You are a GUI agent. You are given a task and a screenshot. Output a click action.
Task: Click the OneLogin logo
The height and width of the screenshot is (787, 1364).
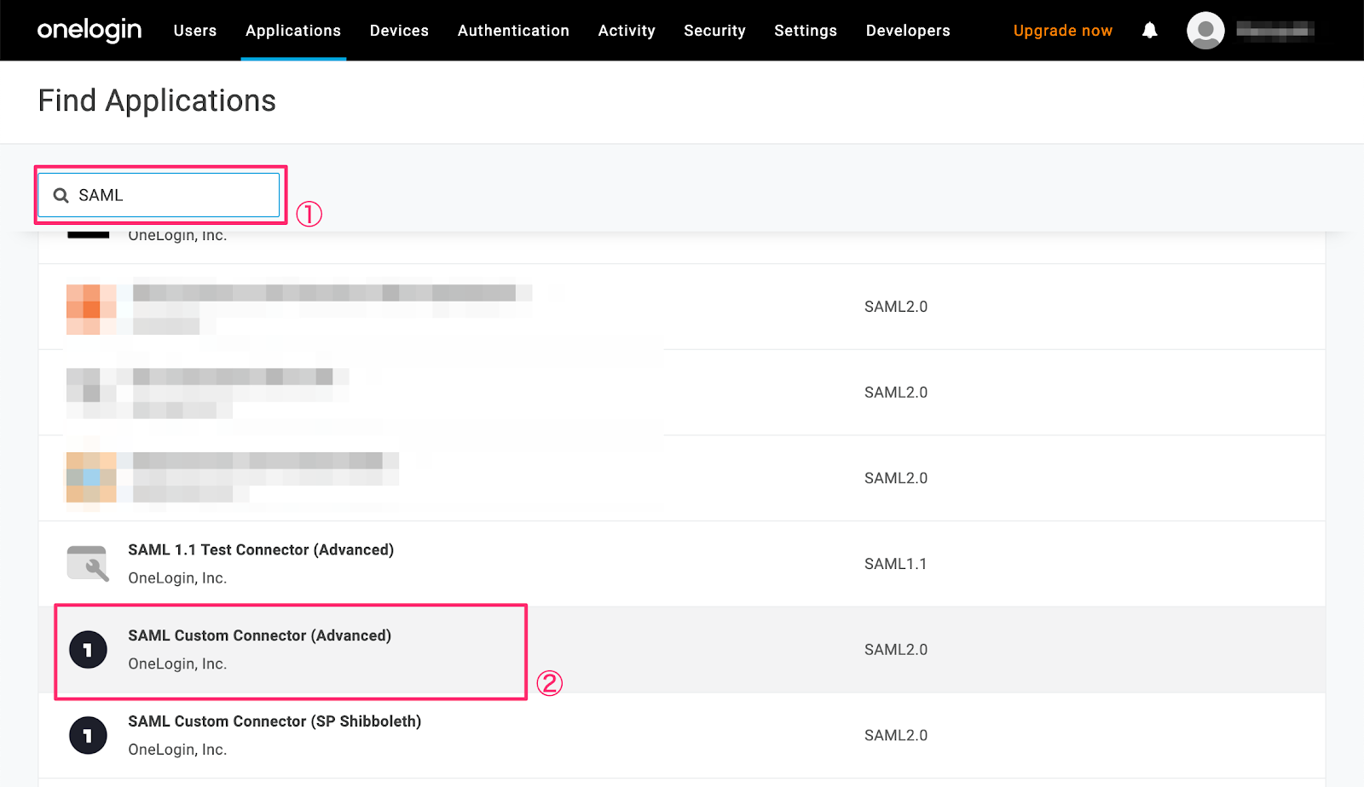[90, 30]
